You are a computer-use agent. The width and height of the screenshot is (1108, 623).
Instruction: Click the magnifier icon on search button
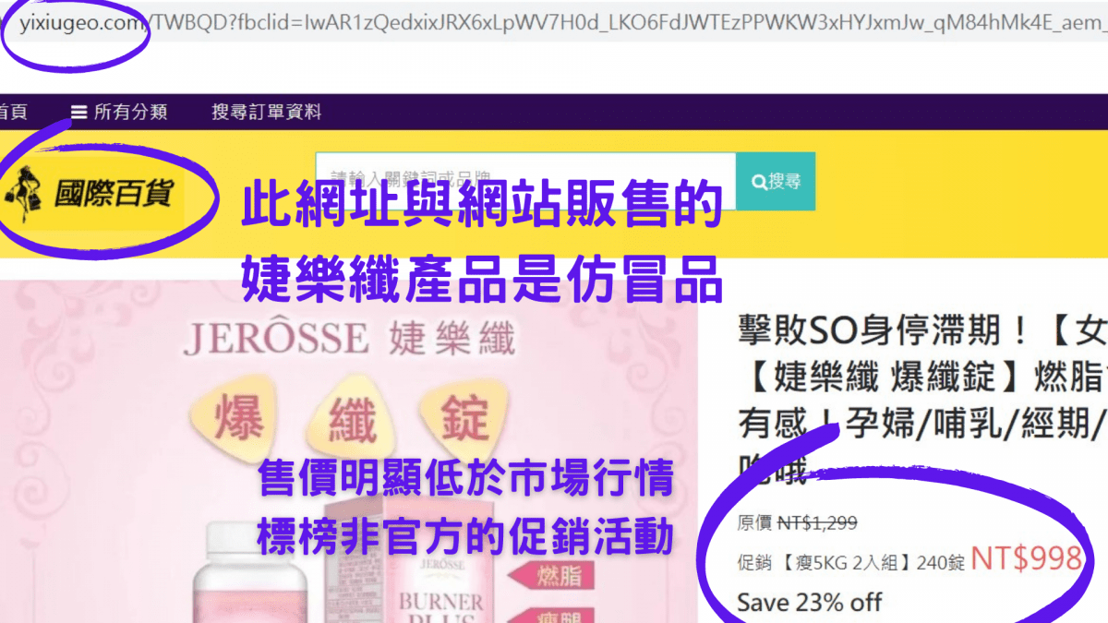[x=759, y=181]
